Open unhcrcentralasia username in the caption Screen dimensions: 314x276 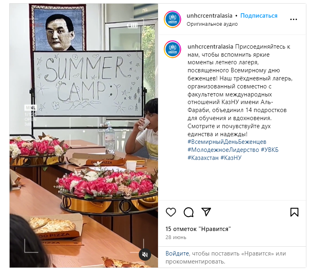(x=210, y=47)
